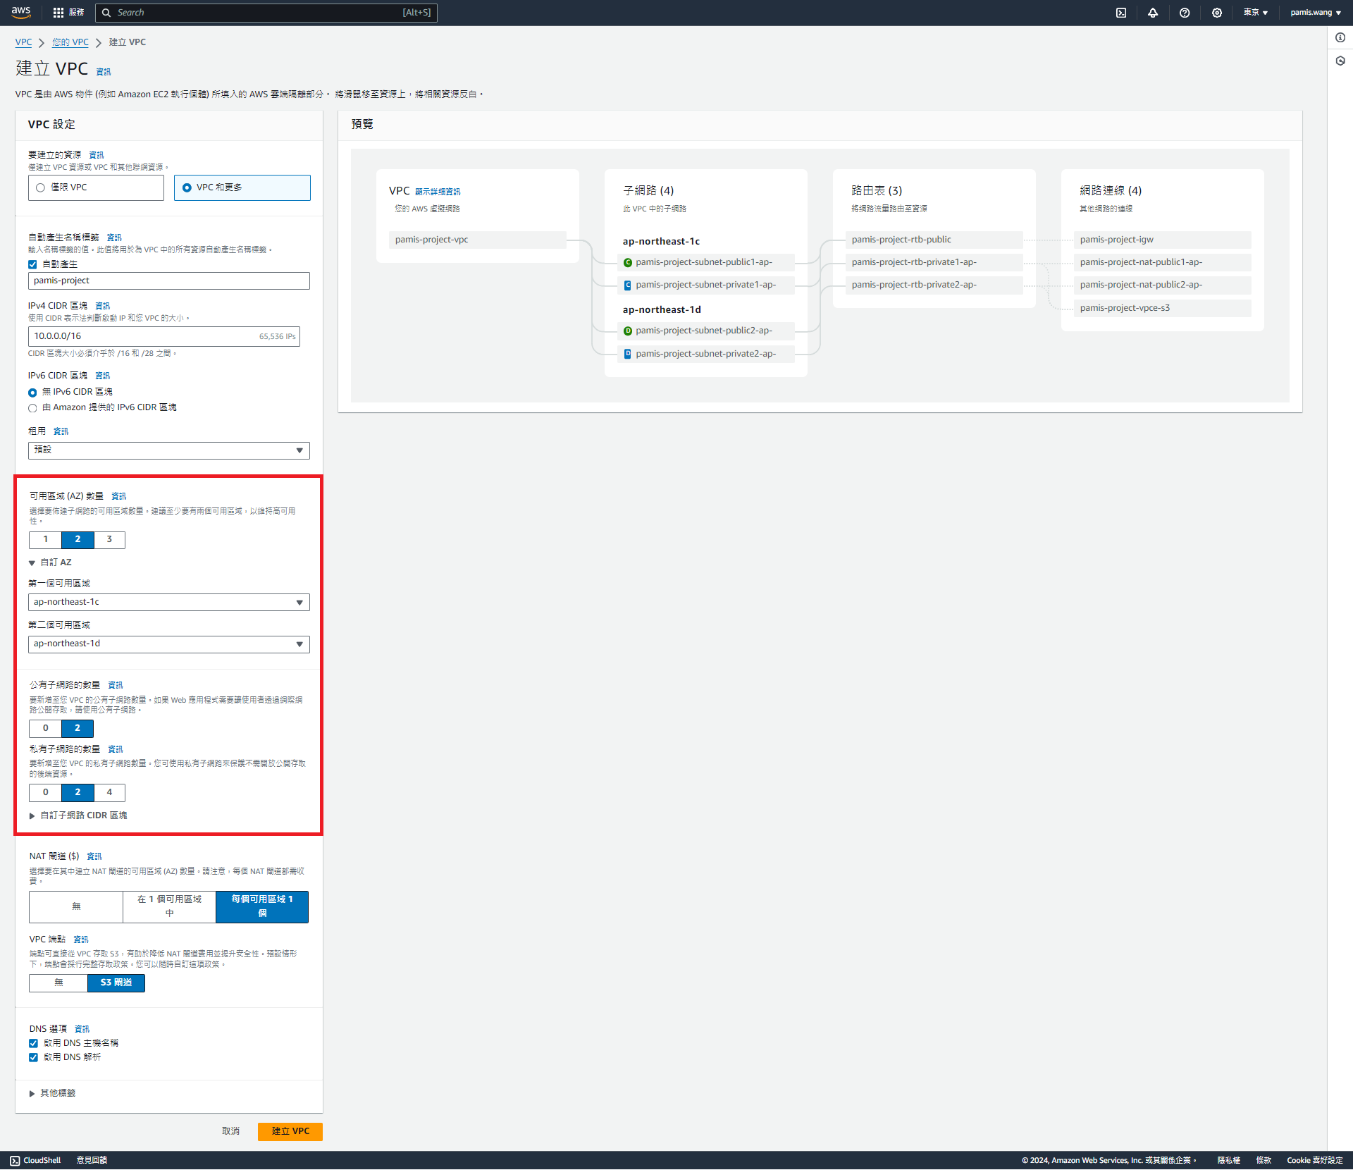Viewport: 1353px width, 1170px height.
Task: Open the info panel icon at right edge
Action: coord(1340,37)
